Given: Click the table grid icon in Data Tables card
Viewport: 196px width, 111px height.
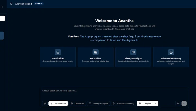Looking at the screenshot, I should pyautogui.click(x=96, y=52).
